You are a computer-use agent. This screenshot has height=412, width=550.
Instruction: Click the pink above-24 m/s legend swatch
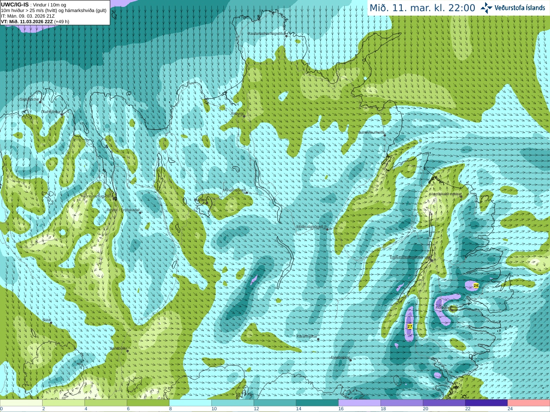(x=529, y=403)
